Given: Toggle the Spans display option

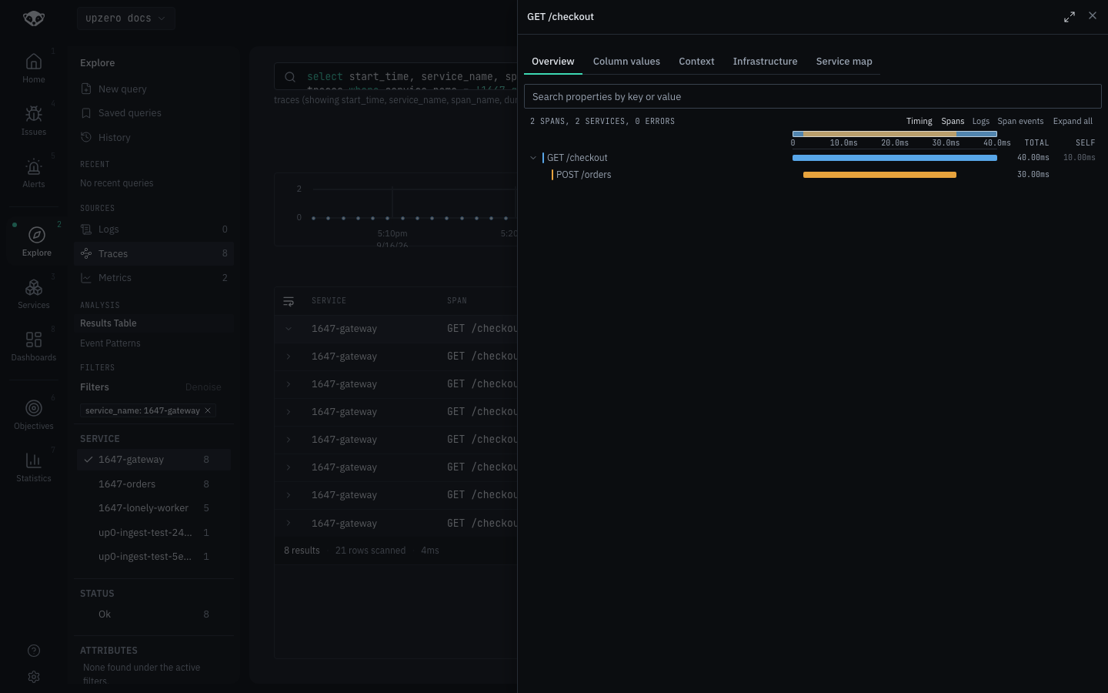Looking at the screenshot, I should point(953,122).
